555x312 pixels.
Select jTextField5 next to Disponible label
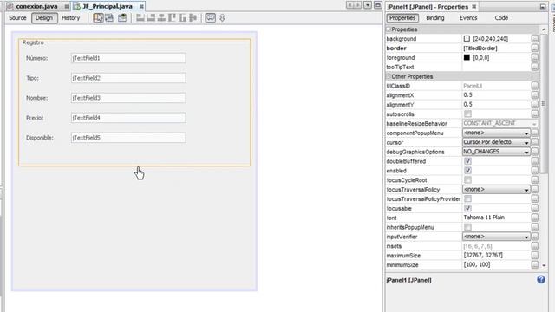pyautogui.click(x=128, y=138)
